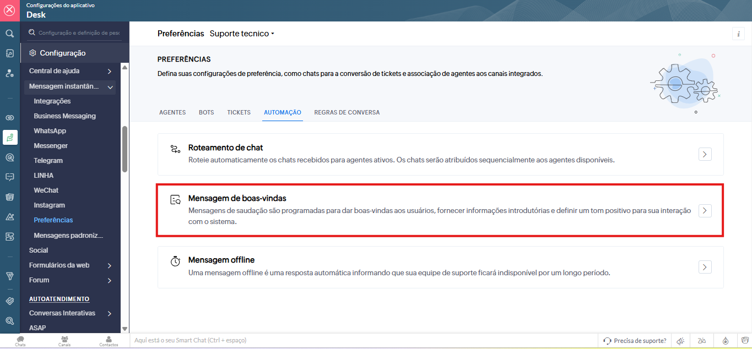Collapse the Mensagem instantânea section
The height and width of the screenshot is (349, 752).
pos(110,86)
